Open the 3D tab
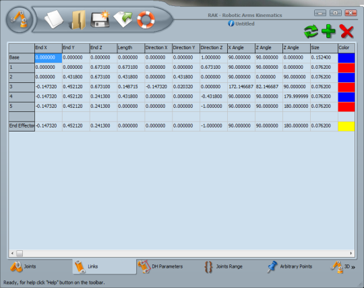Viewport: 364px width, 288px height. tap(340, 266)
